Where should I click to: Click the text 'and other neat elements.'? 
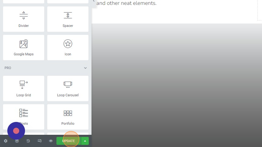click(x=126, y=3)
